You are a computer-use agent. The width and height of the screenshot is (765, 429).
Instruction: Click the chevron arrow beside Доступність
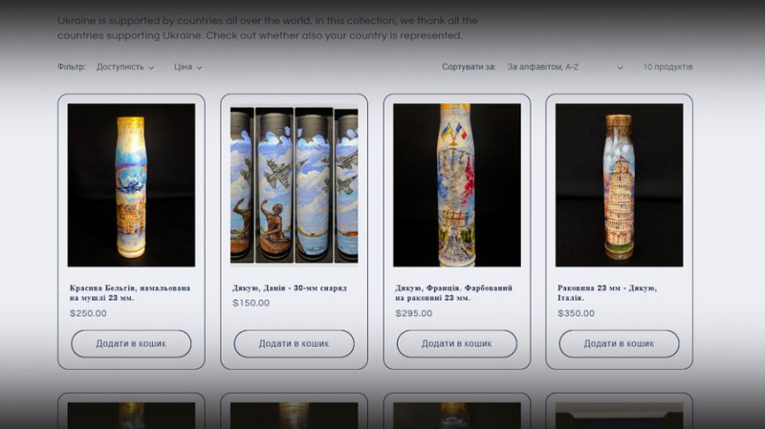tap(151, 68)
